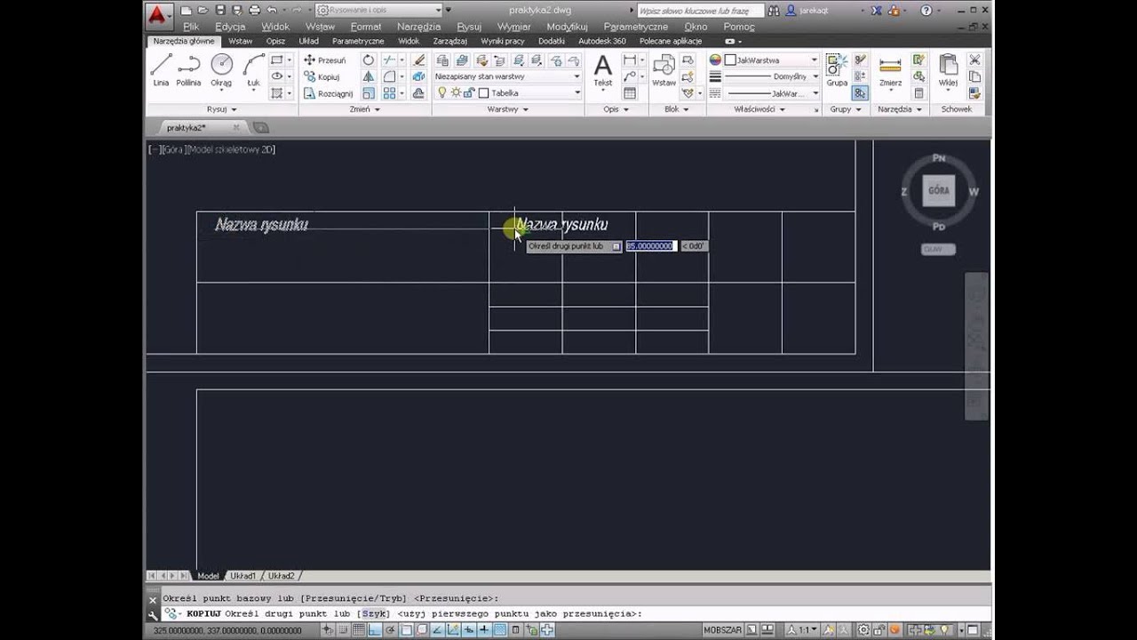Click the mirror icon in Zmień panel
Screen dimensions: 1137x640
coord(369,76)
